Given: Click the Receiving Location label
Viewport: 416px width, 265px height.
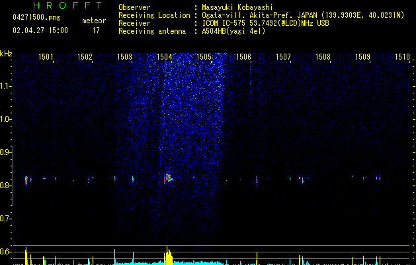Looking at the screenshot, I should 154,15.
